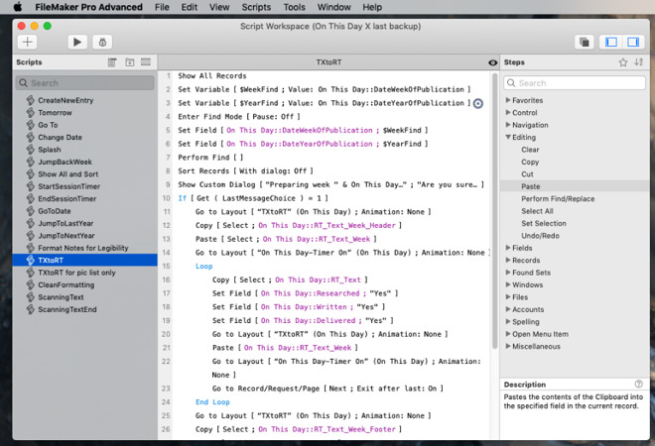Toggle the eye icon next to TXtoRT title
655x446 pixels.
click(x=492, y=62)
